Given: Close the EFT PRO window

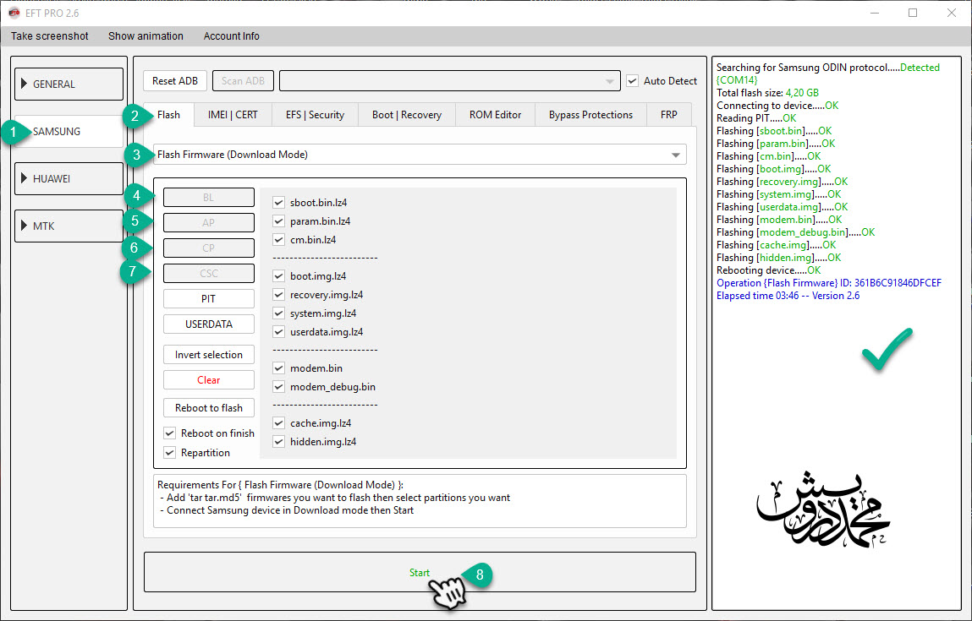Looking at the screenshot, I should [952, 13].
